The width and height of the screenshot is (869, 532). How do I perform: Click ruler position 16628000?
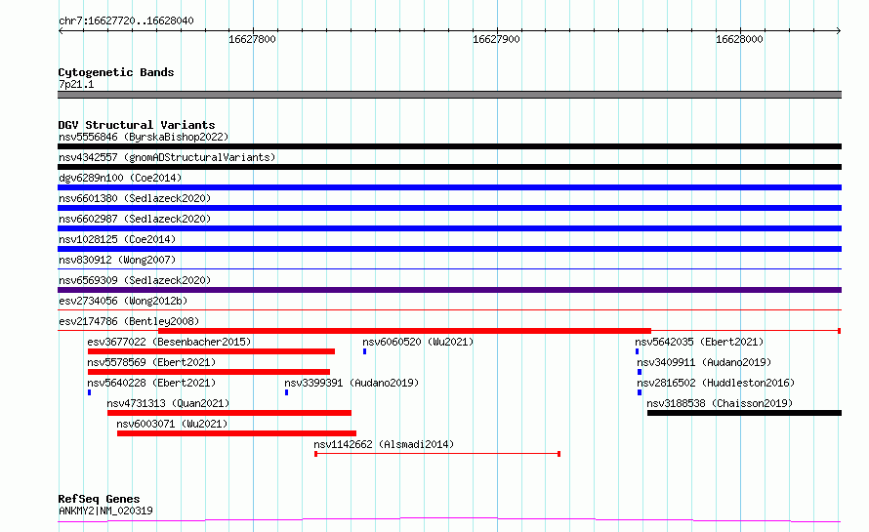click(739, 39)
